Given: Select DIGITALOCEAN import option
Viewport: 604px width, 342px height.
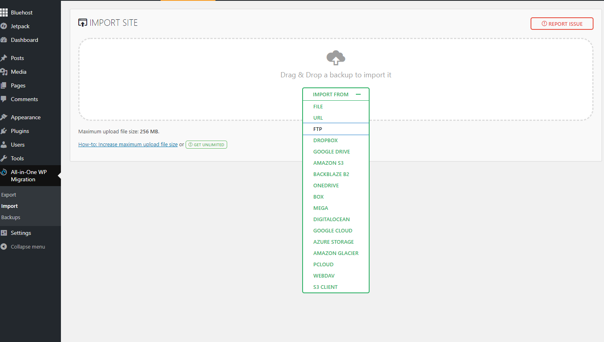Looking at the screenshot, I should [336, 219].
